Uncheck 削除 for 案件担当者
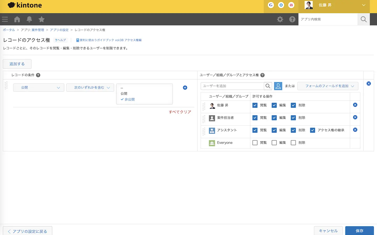Screen dimensions: 377x235 click(293, 118)
